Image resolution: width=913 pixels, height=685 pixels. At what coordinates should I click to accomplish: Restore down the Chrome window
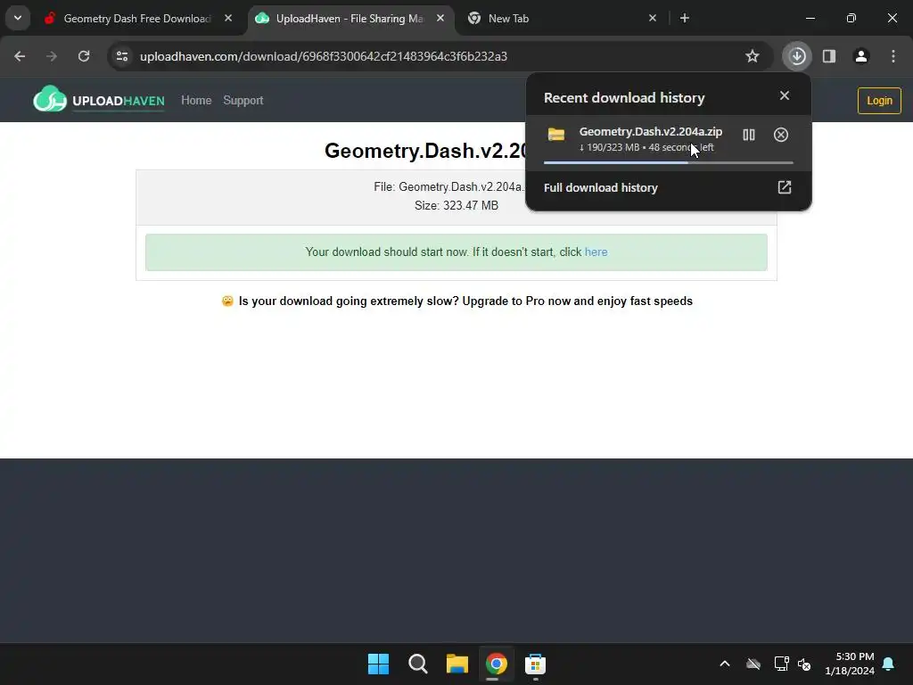click(x=851, y=18)
